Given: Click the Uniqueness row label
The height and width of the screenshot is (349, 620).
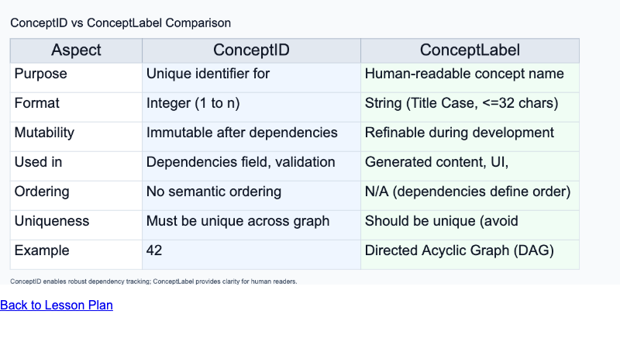Looking at the screenshot, I should (x=52, y=221).
